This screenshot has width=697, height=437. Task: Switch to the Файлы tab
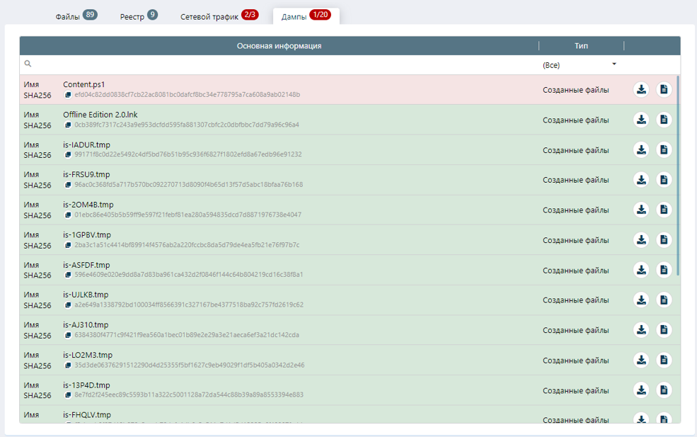coord(76,16)
